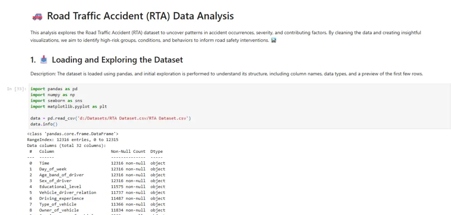Click the "Type_of_vehicle" row in the output
451x215 pixels.
click(x=59, y=204)
